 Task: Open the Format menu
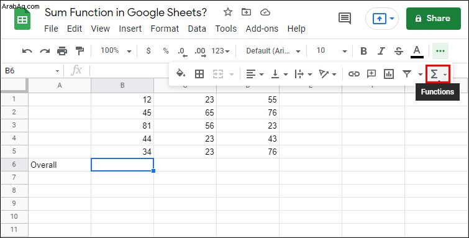pyautogui.click(x=165, y=29)
